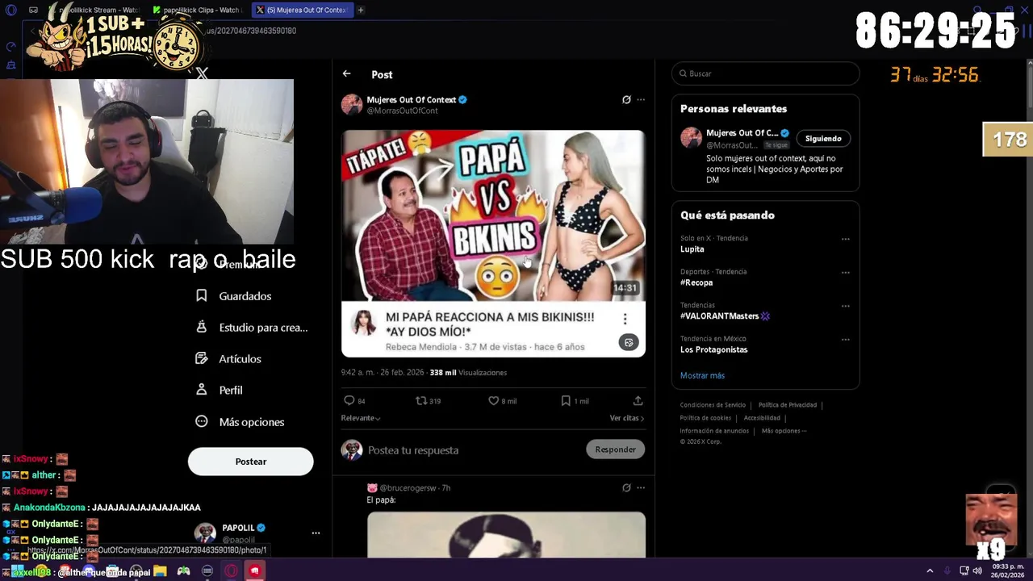1033x581 pixels.
Task: Open the #VALORANTMasters trending topic
Action: coord(725,316)
